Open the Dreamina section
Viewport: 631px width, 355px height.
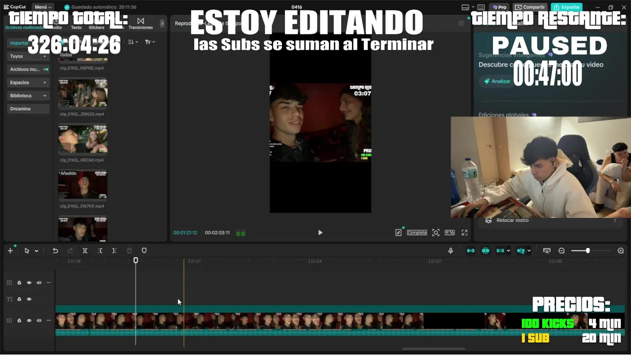(x=28, y=109)
